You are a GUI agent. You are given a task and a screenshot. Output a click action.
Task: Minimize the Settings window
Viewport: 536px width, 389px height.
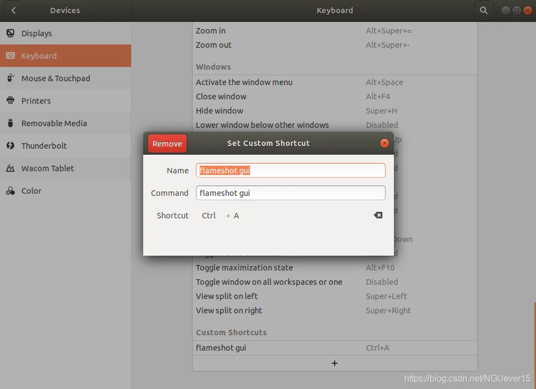coord(506,10)
